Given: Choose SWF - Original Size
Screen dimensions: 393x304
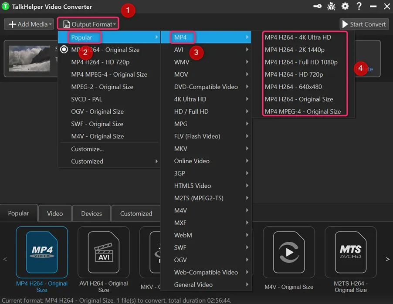Looking at the screenshot, I should [109, 124].
